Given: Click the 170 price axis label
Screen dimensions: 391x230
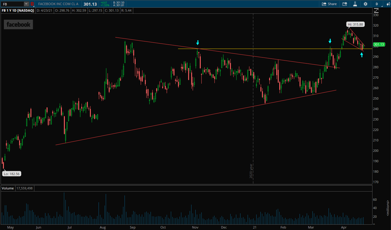Looking at the screenshot, I should click(x=376, y=182).
